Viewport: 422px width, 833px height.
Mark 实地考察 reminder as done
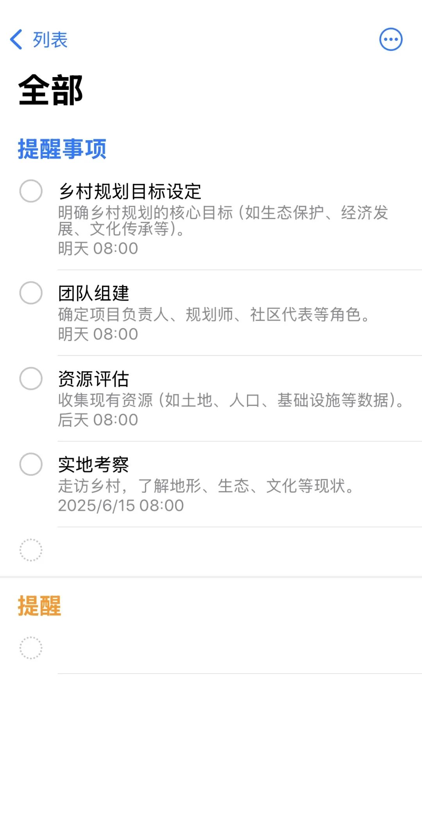click(x=31, y=464)
